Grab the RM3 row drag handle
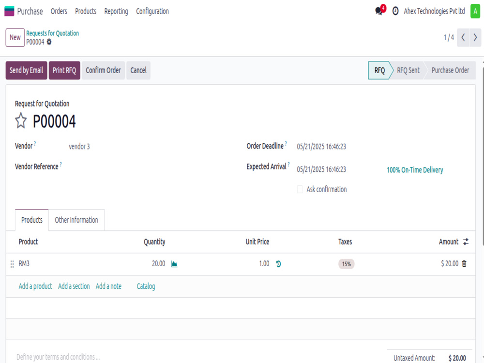The height and width of the screenshot is (363, 484). pos(13,264)
